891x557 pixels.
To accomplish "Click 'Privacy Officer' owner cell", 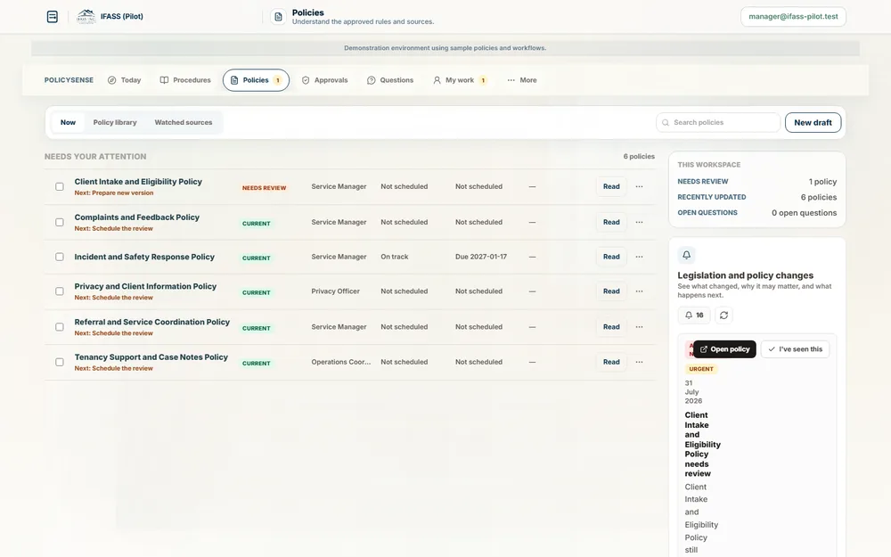I will (x=335, y=291).
